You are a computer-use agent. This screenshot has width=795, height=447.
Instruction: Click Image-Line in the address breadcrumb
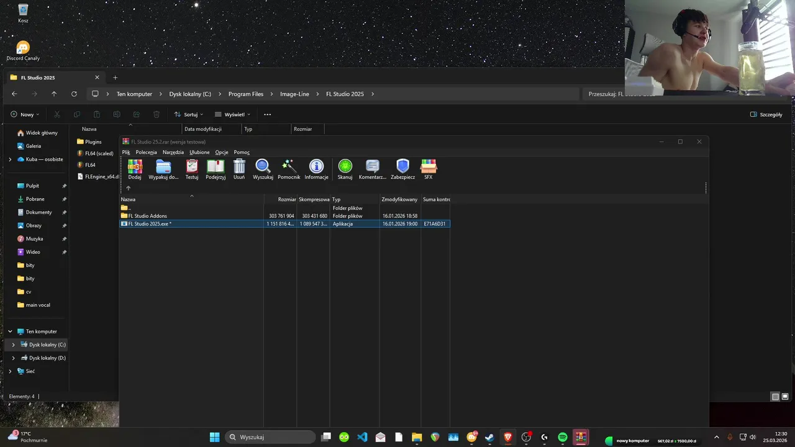click(294, 94)
